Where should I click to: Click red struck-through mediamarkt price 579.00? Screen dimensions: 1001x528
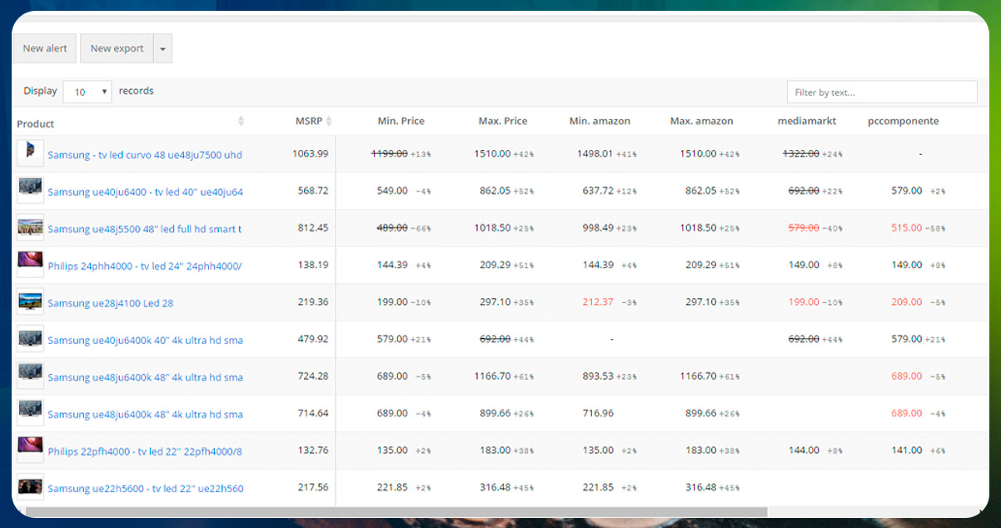coord(804,228)
